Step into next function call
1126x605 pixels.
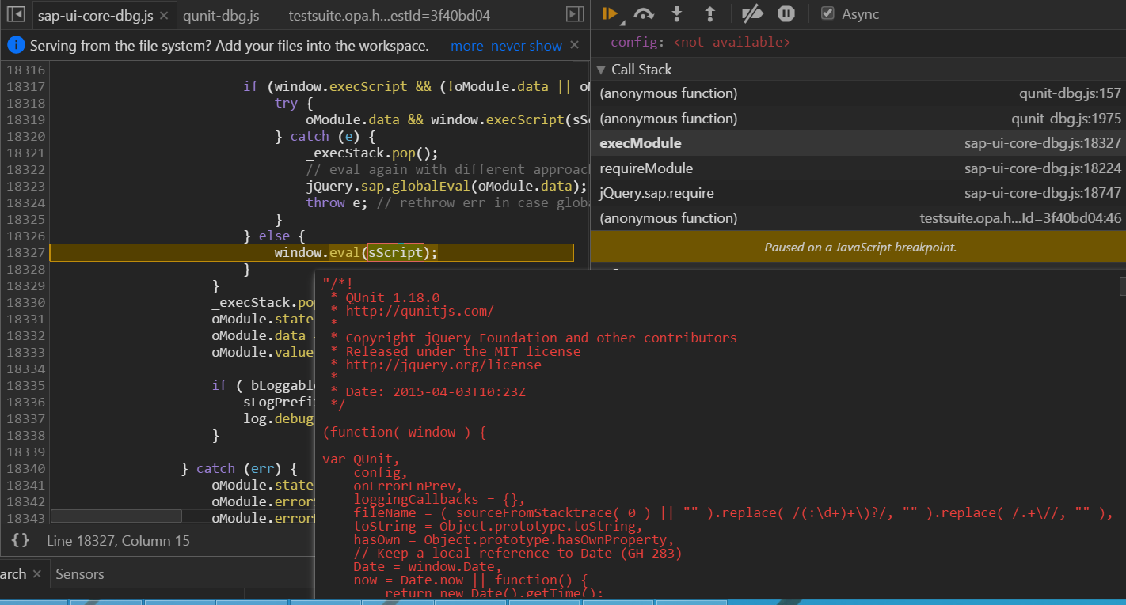point(677,13)
